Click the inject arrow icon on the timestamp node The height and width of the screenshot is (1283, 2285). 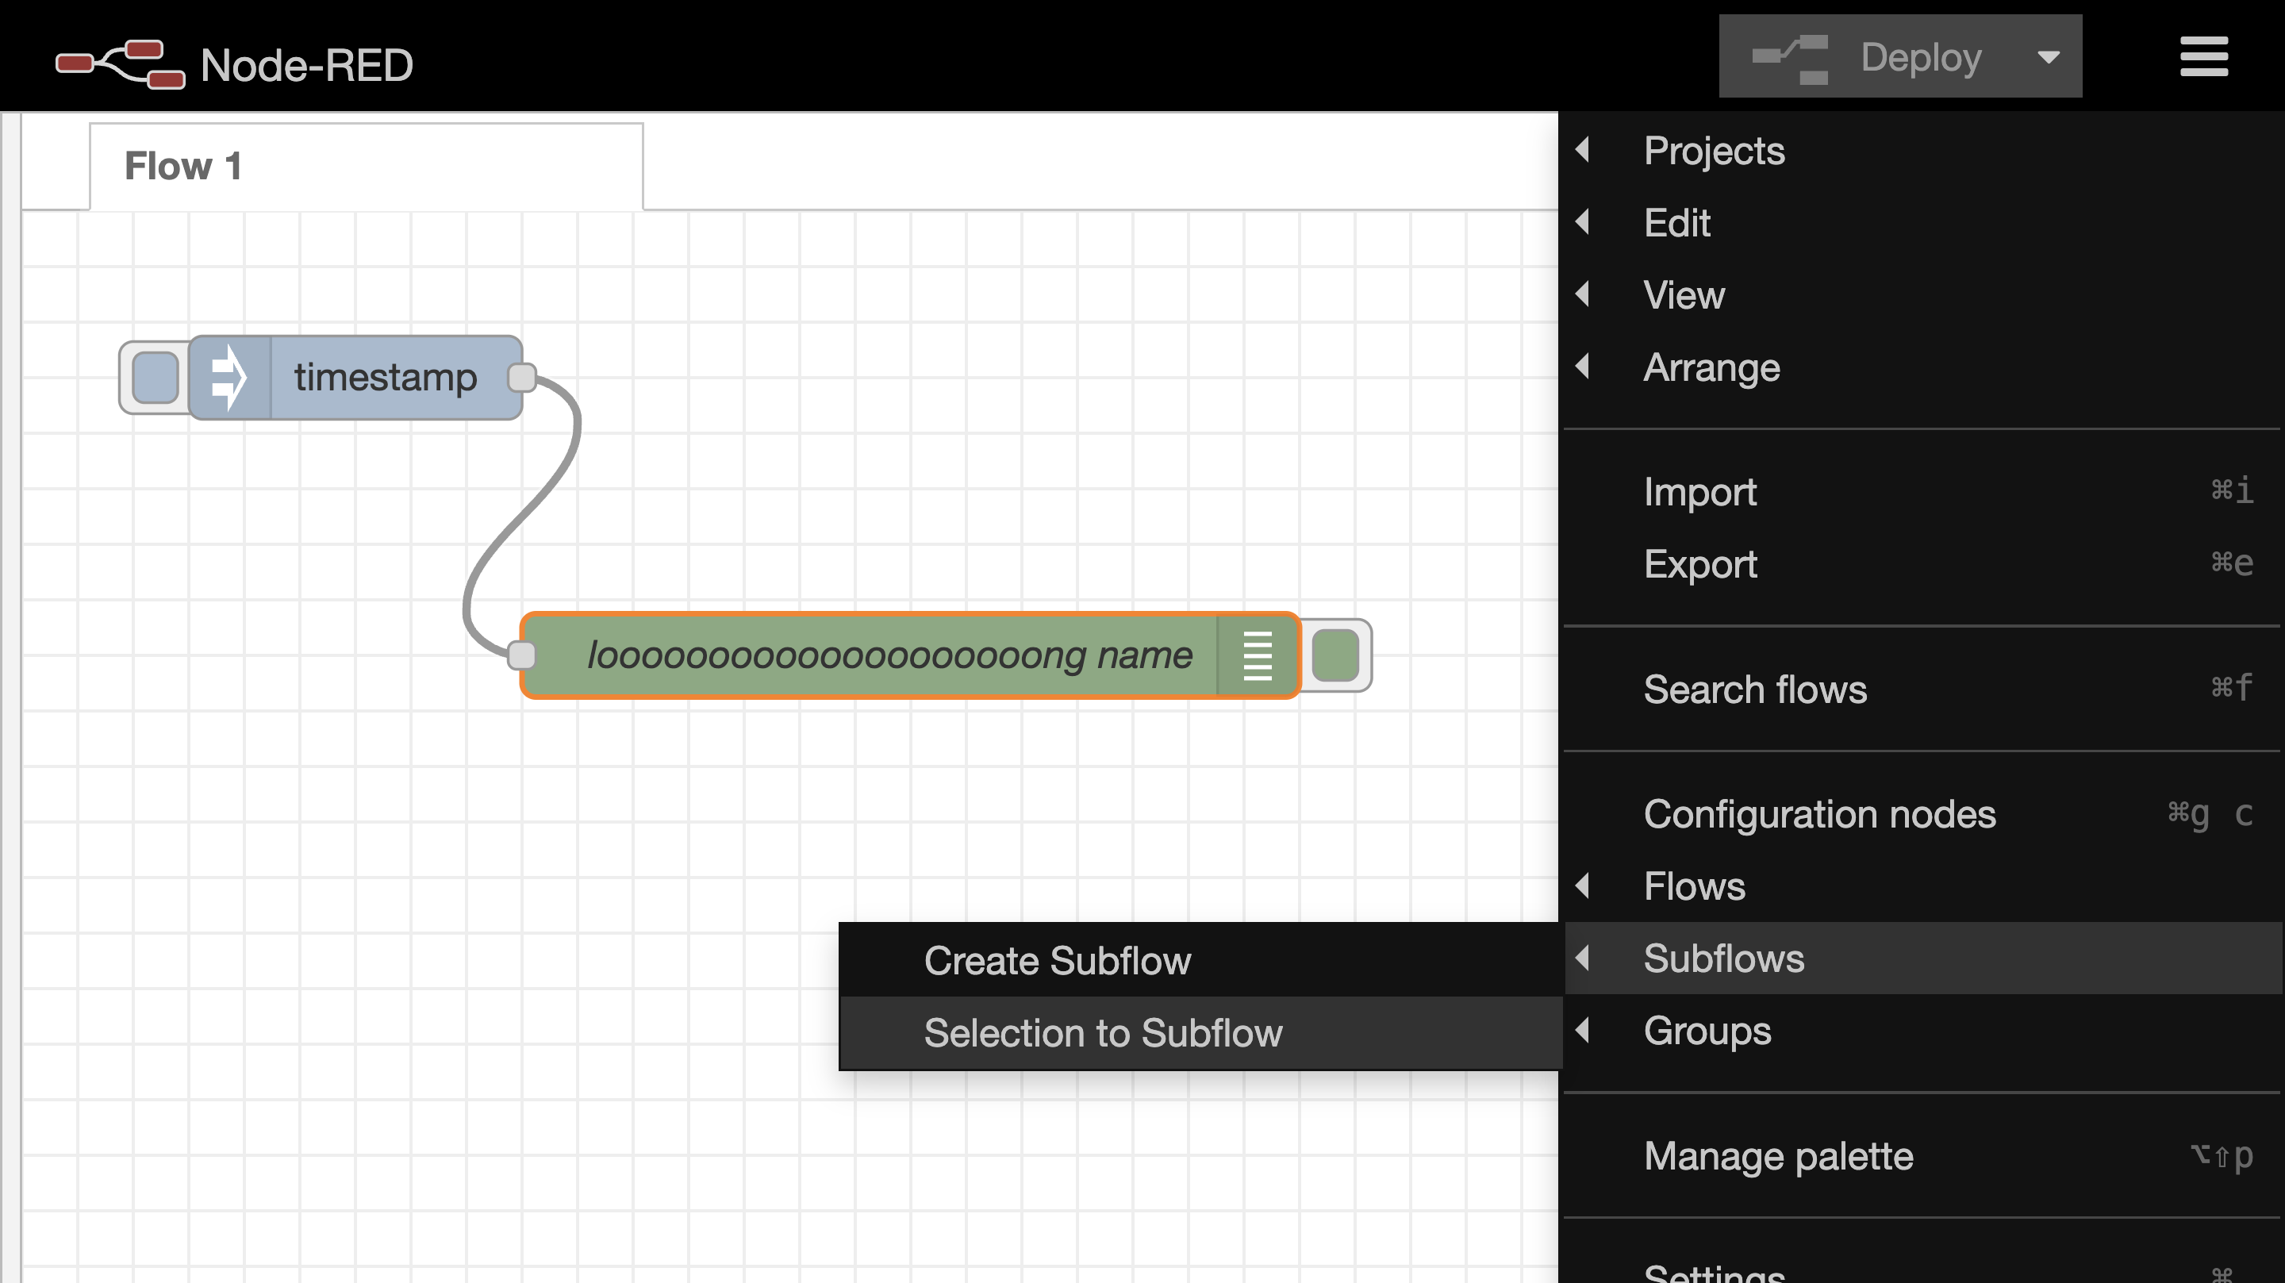pyautogui.click(x=228, y=377)
